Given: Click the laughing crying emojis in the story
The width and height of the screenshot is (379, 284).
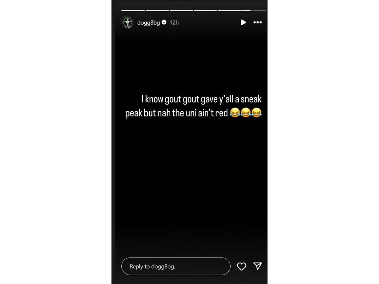Looking at the screenshot, I should [246, 113].
